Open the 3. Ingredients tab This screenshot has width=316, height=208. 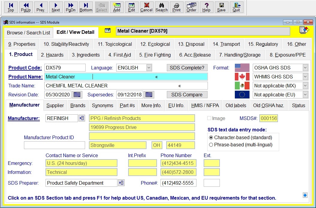click(x=86, y=55)
